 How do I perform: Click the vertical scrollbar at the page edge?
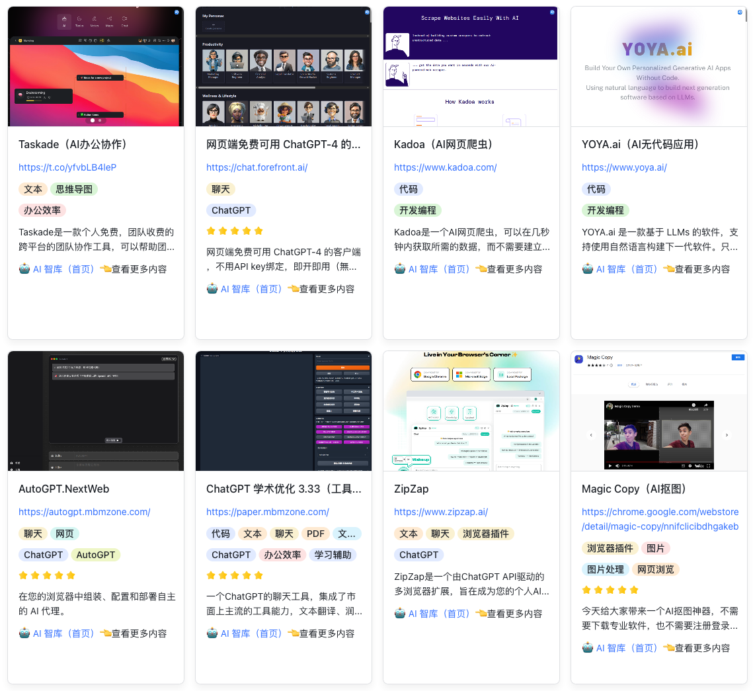746,15
